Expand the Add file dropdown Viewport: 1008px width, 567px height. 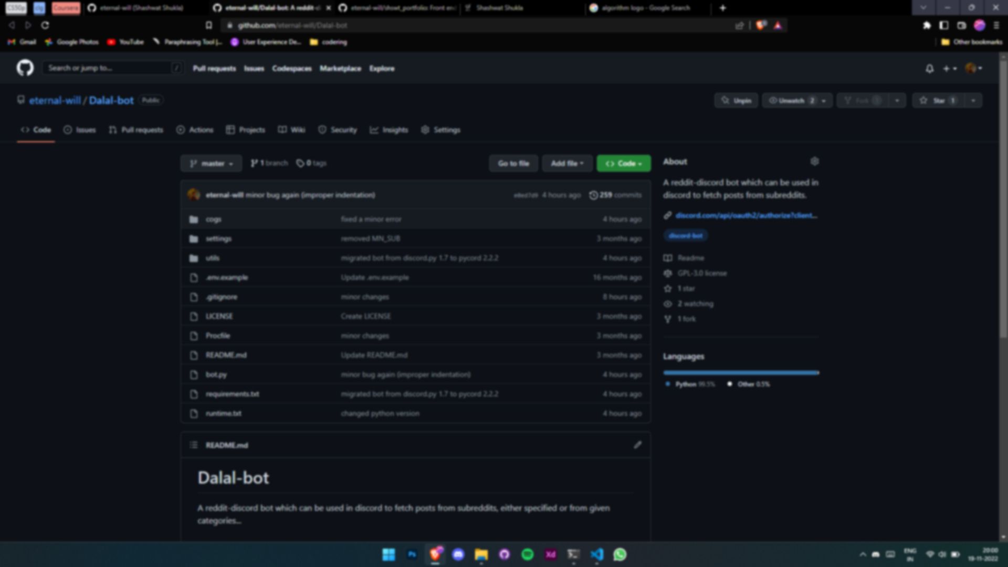coord(567,164)
